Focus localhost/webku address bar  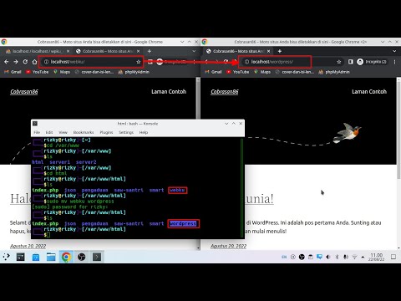(x=92, y=62)
